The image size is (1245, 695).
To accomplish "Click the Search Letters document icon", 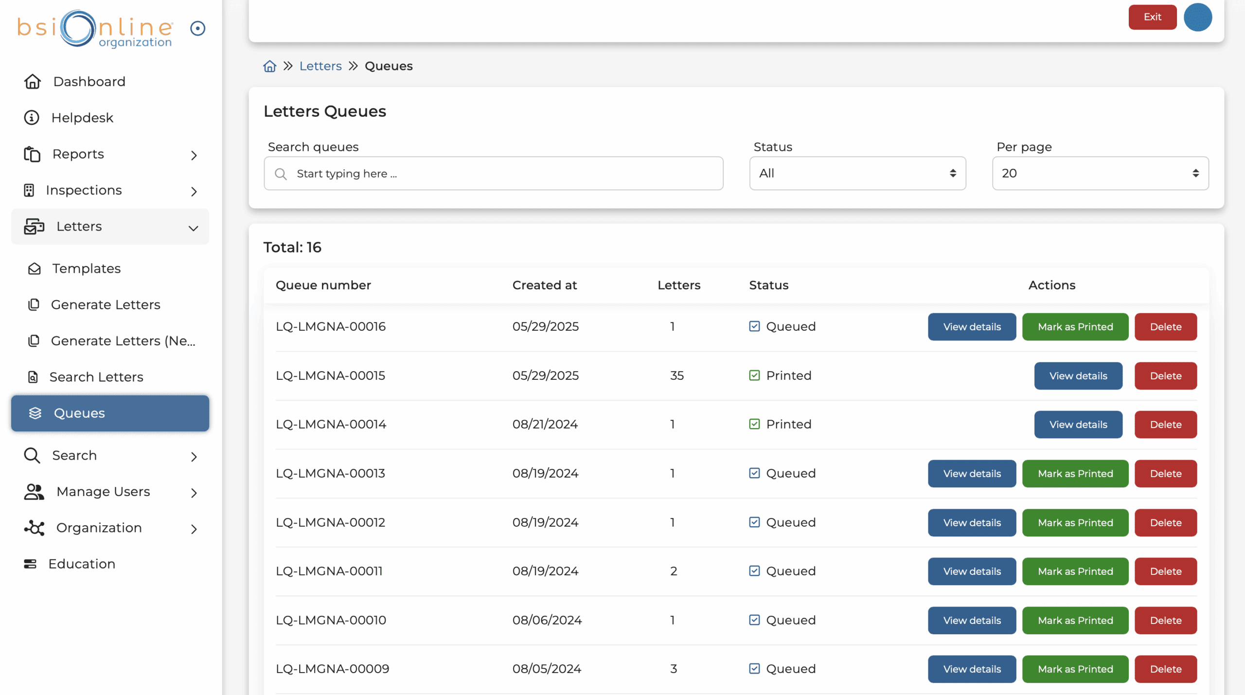I will (x=33, y=377).
